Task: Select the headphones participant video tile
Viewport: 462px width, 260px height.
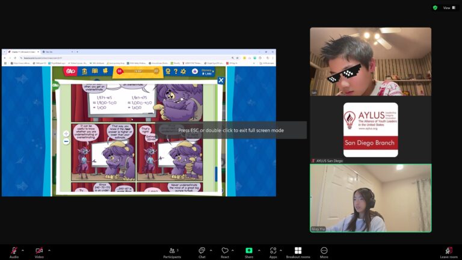Action: 371,198
